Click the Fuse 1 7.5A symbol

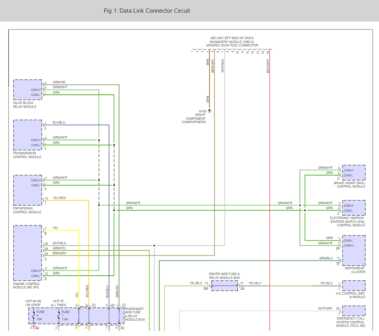pos(58,316)
